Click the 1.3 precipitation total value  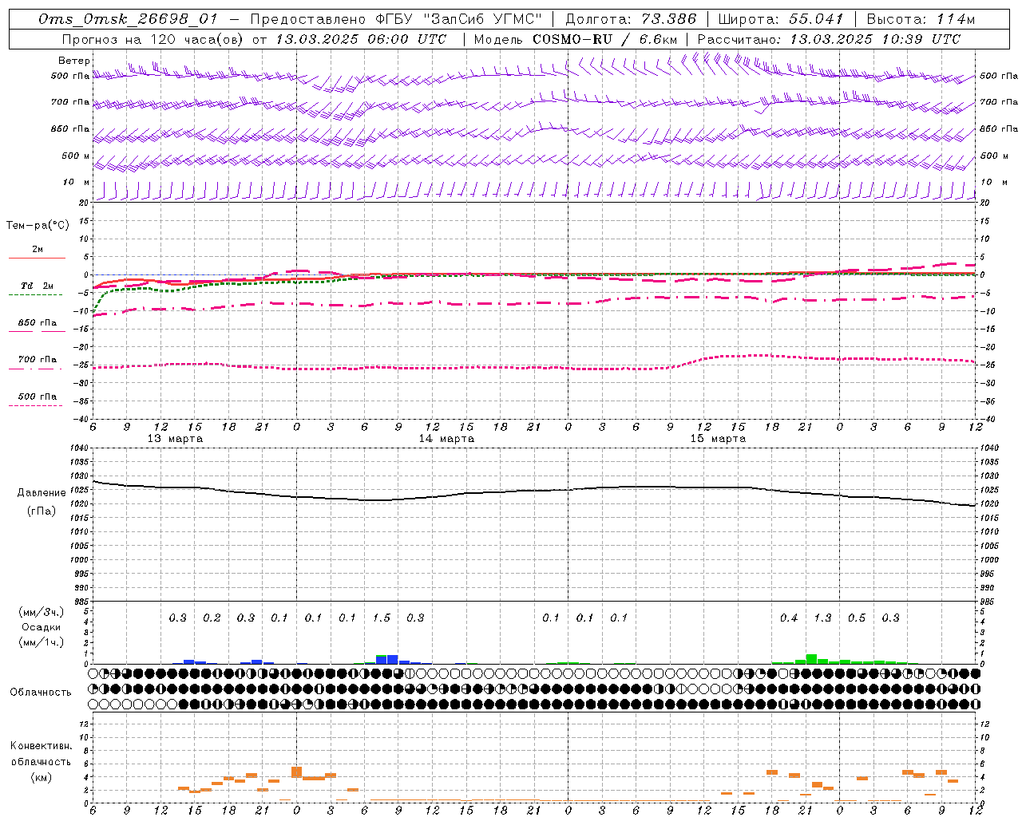[822, 618]
